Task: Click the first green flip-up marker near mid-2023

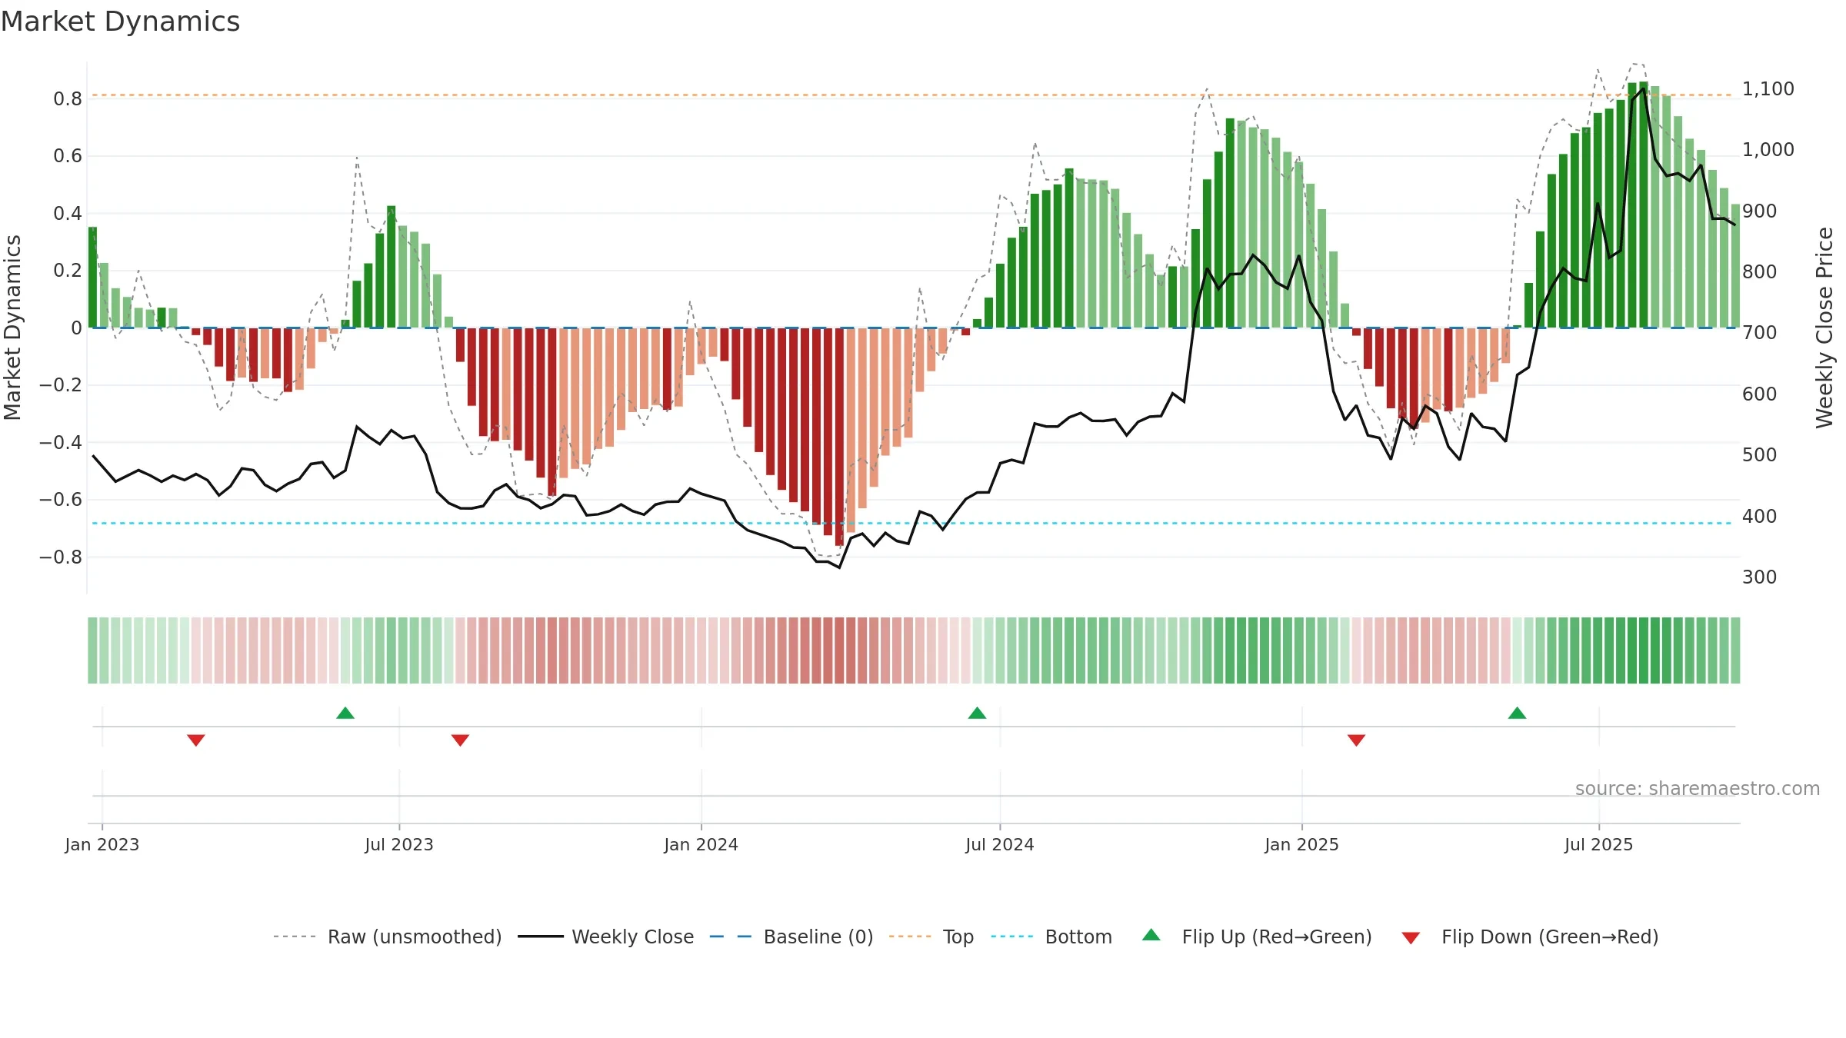Action: (x=345, y=714)
